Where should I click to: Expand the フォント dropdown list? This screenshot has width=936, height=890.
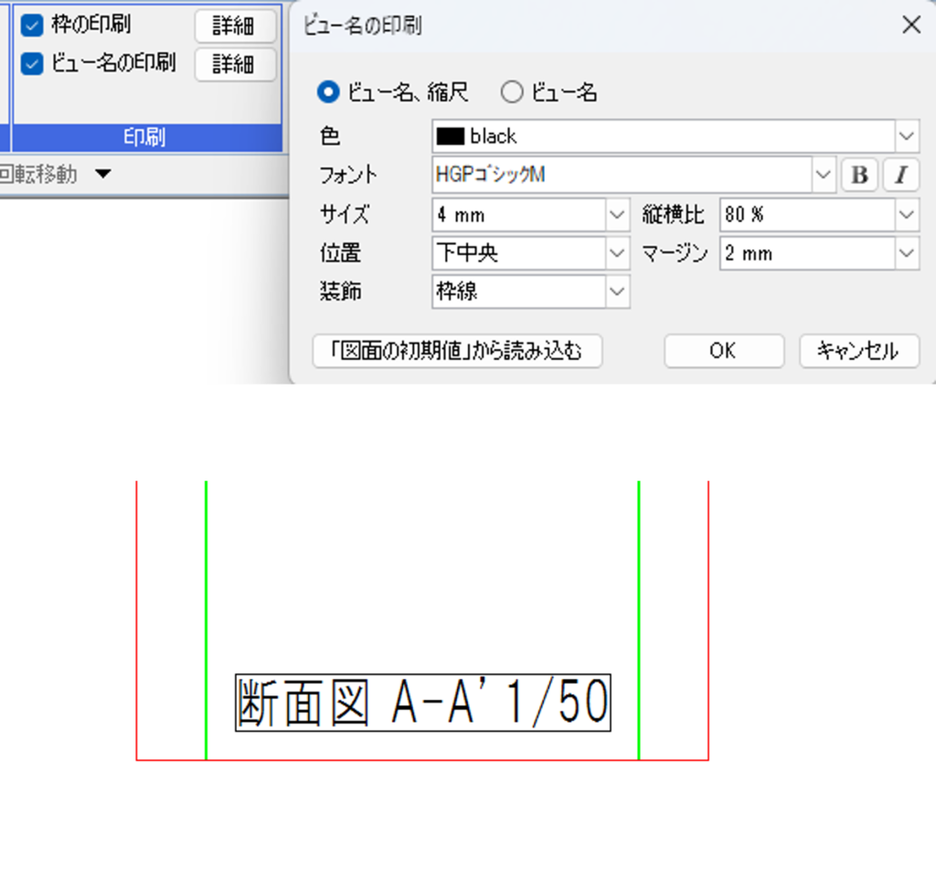[x=824, y=175]
